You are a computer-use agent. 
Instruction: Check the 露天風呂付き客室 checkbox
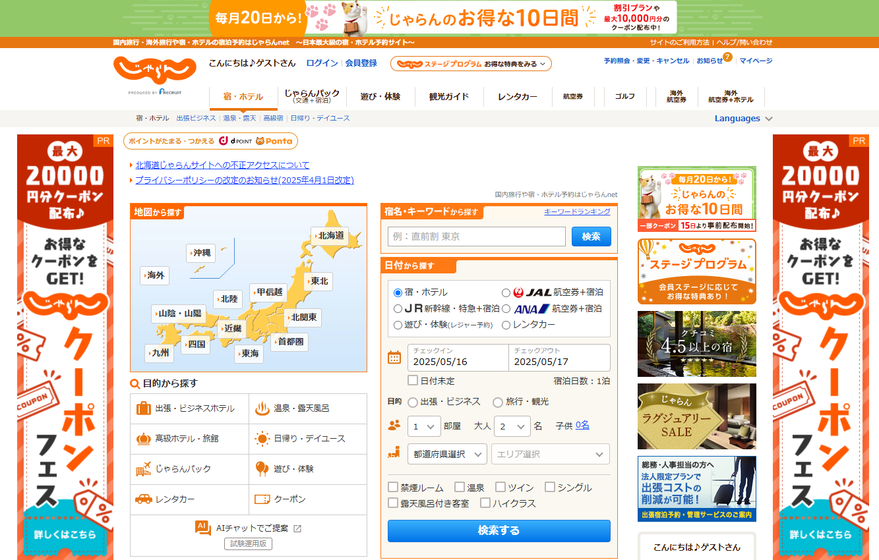point(393,503)
